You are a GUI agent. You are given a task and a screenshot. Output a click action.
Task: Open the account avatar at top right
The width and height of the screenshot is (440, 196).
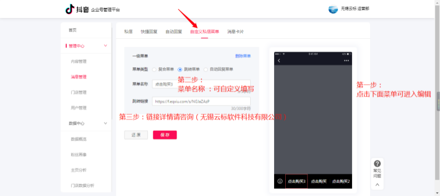point(333,9)
